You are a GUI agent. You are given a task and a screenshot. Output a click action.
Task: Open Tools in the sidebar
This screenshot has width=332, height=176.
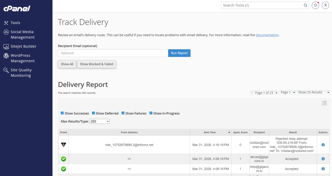[x=15, y=23]
